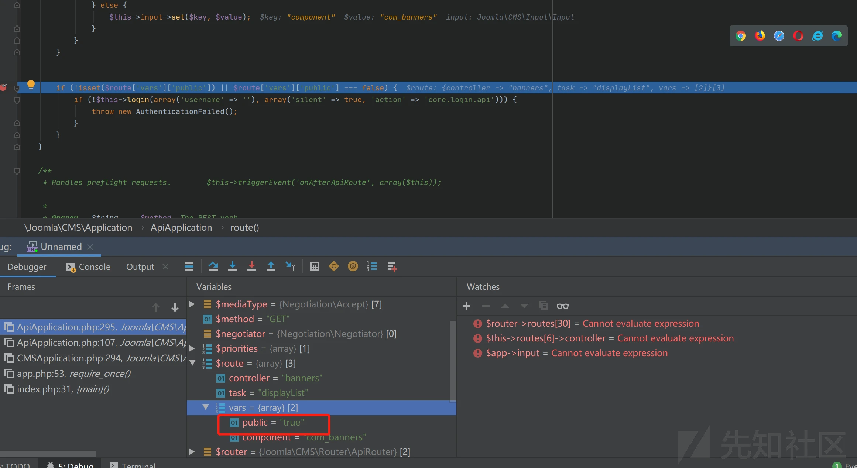Add a new watch with plus button

(467, 306)
